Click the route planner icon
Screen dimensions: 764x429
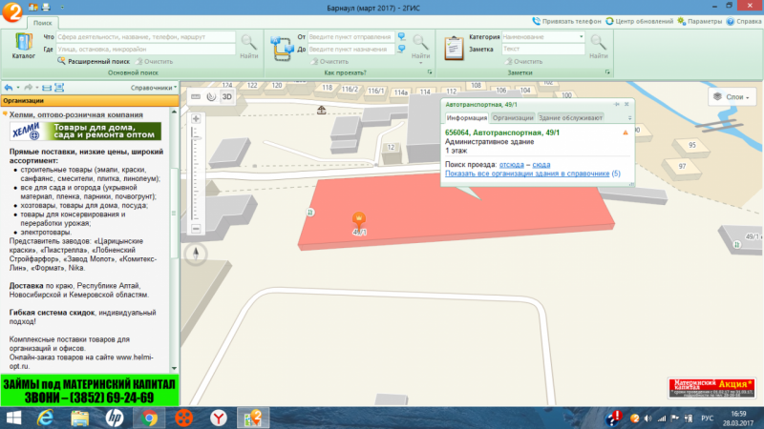pos(281,45)
